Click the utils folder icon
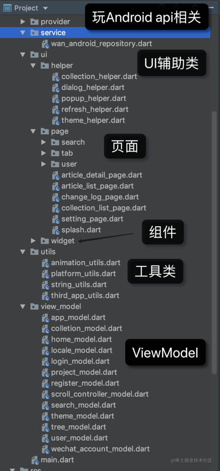The image size is (220, 471). (34, 252)
